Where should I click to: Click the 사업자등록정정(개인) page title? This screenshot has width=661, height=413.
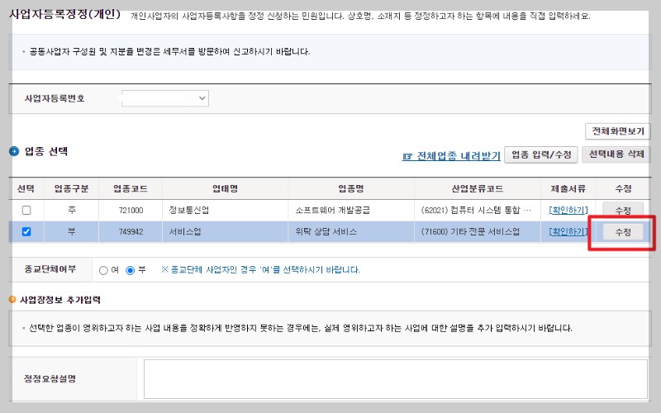pyautogui.click(x=65, y=14)
